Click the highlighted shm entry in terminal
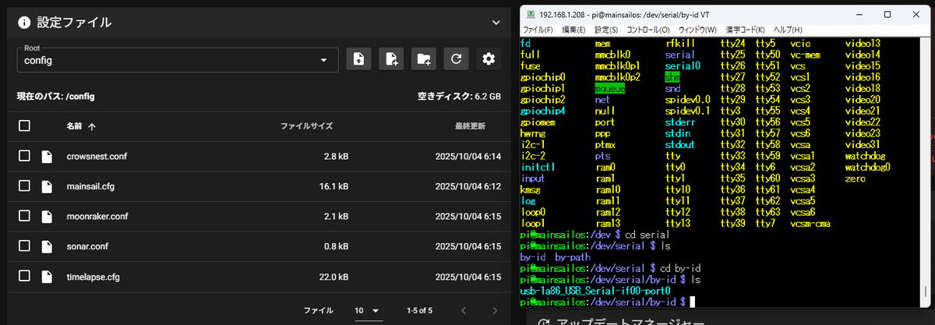Screen dimensions: 935x325 (673, 78)
